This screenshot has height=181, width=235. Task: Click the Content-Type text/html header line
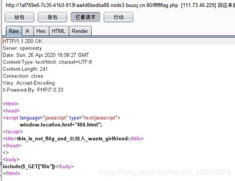point(47,62)
